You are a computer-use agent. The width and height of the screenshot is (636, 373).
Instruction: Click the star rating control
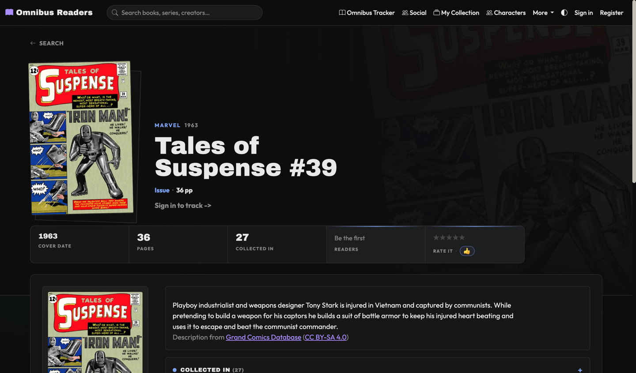point(449,237)
